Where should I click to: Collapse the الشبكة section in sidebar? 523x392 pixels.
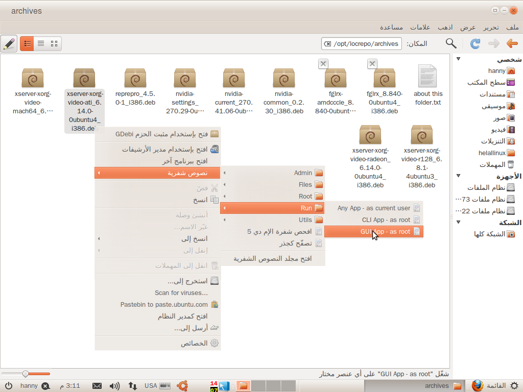coord(458,223)
